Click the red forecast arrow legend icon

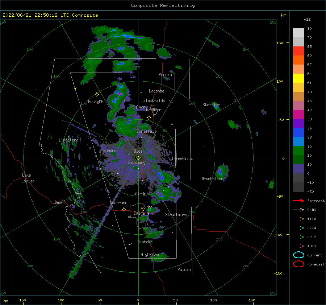tap(298, 201)
